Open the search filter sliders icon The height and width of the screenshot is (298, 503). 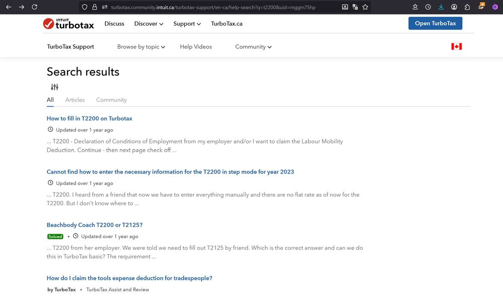click(x=54, y=87)
